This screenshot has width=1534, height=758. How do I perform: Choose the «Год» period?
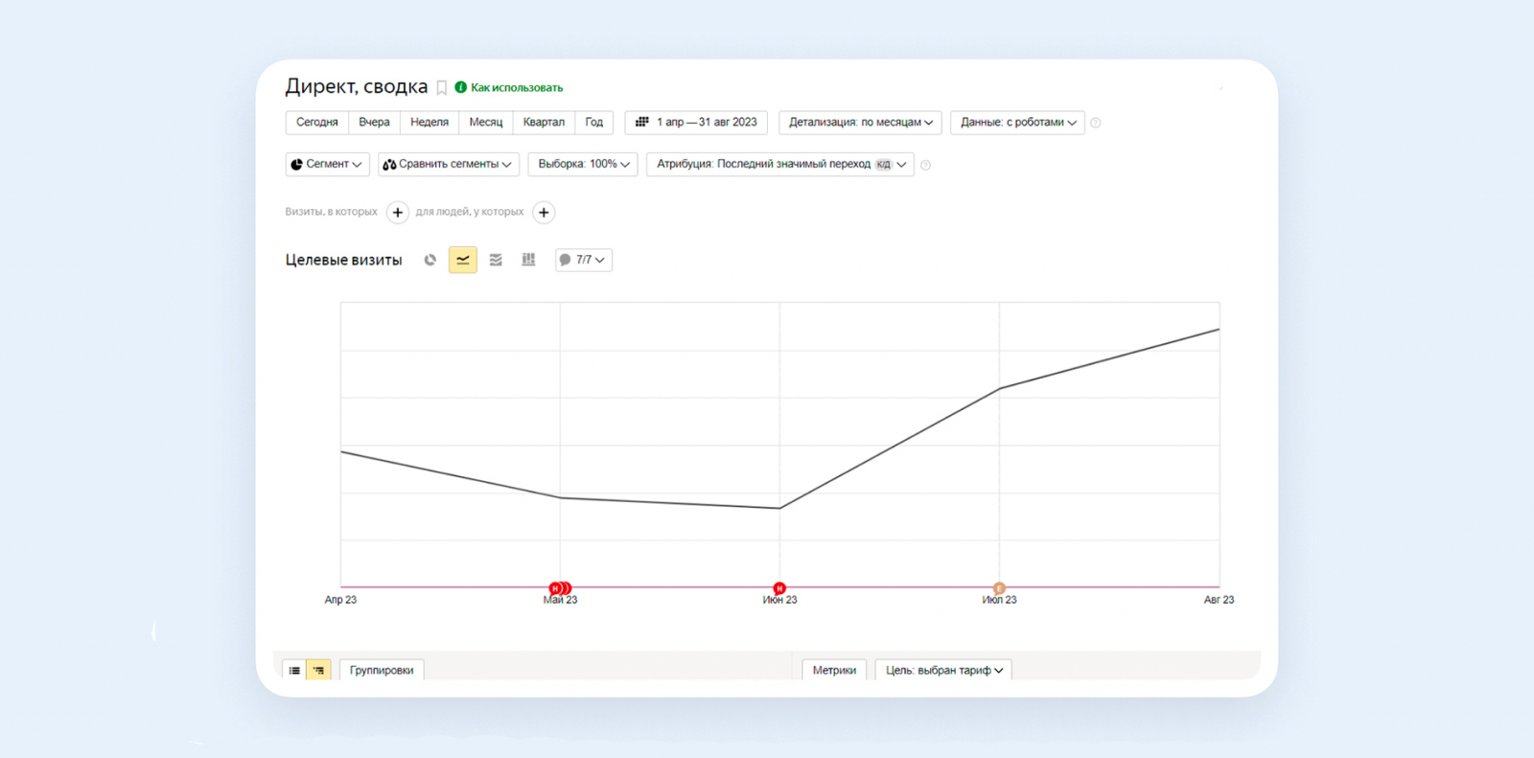[x=594, y=123]
